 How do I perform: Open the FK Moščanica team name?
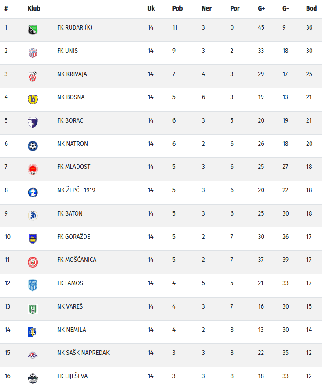77,260
